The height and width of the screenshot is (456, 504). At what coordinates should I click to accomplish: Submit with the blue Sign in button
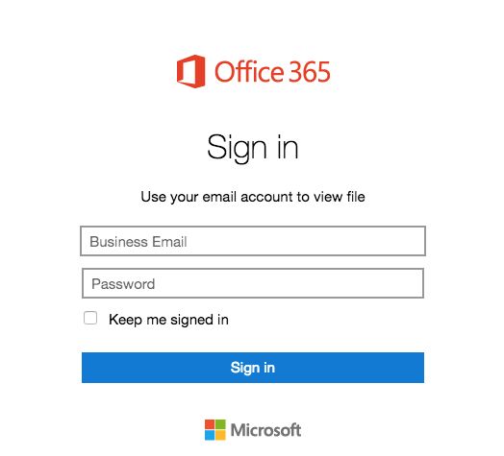pos(253,368)
